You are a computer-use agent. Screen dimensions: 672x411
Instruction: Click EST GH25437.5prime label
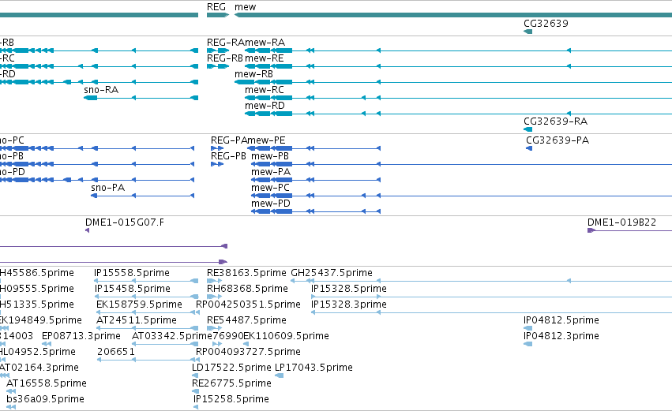click(332, 273)
